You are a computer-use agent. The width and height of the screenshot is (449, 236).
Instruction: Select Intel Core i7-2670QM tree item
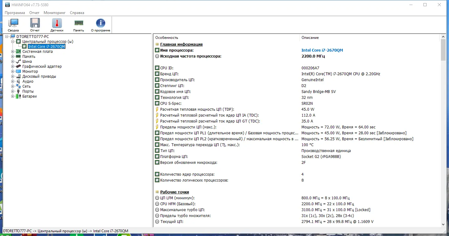coord(46,47)
